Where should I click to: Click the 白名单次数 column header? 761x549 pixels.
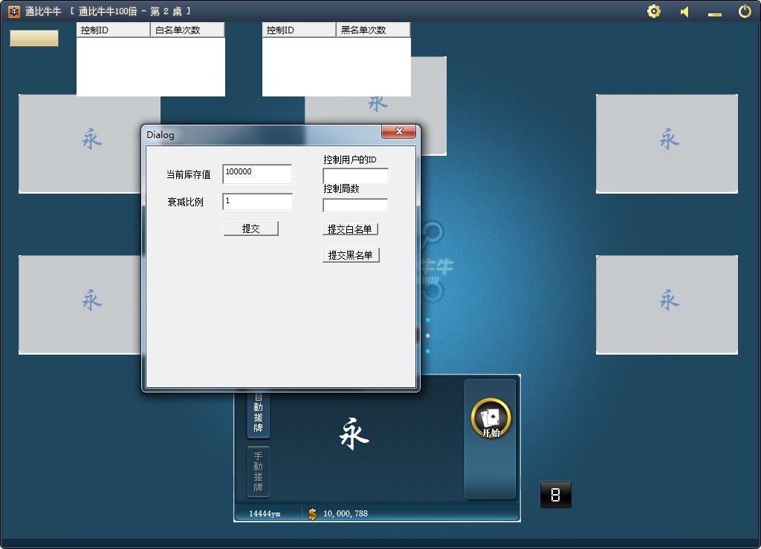tap(187, 30)
